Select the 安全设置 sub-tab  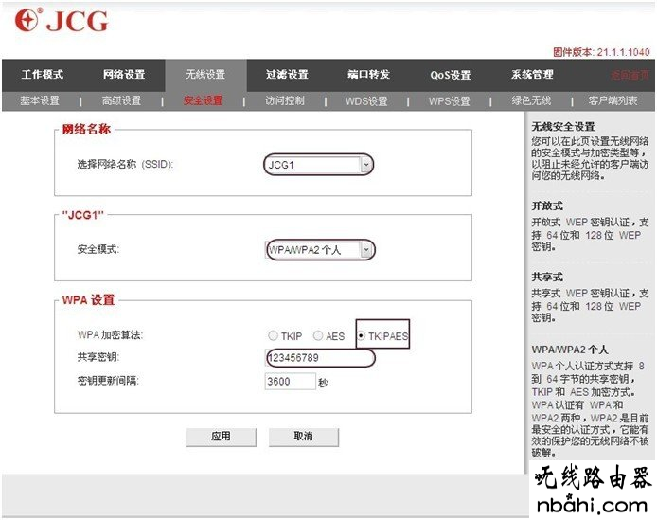click(203, 100)
